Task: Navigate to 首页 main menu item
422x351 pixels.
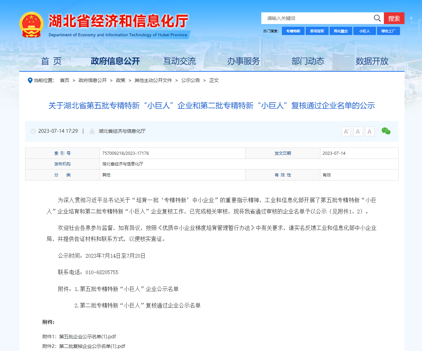Action: (51, 61)
